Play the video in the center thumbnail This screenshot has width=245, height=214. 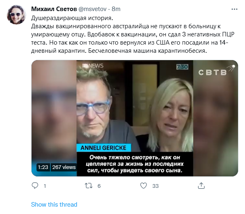(135, 118)
